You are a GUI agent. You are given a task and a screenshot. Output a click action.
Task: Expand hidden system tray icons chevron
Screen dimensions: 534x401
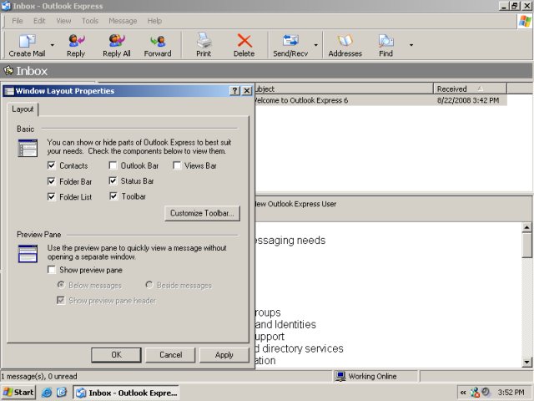463,393
